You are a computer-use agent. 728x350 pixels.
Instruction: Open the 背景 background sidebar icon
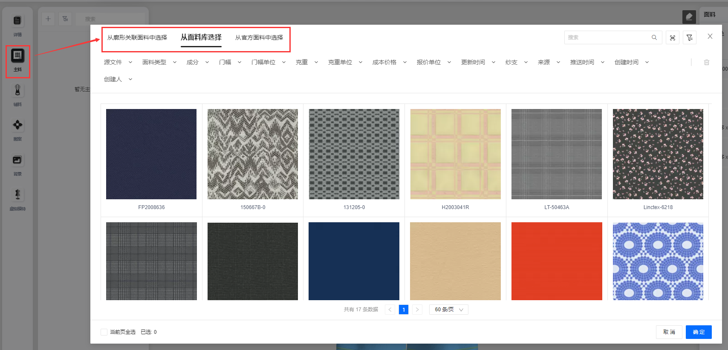17,160
